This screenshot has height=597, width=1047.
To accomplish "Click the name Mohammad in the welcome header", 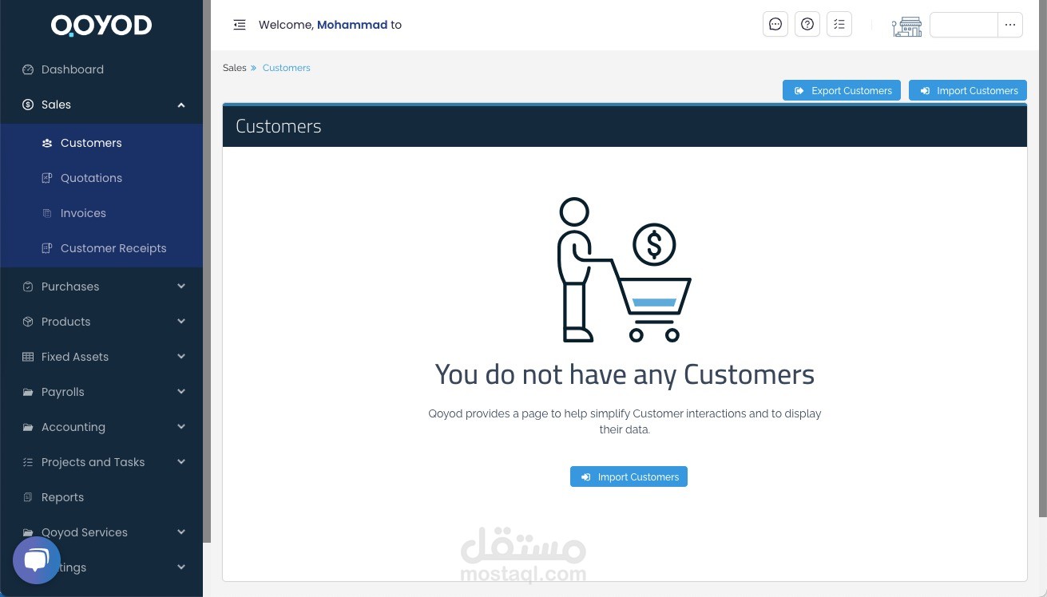I will click(x=352, y=25).
